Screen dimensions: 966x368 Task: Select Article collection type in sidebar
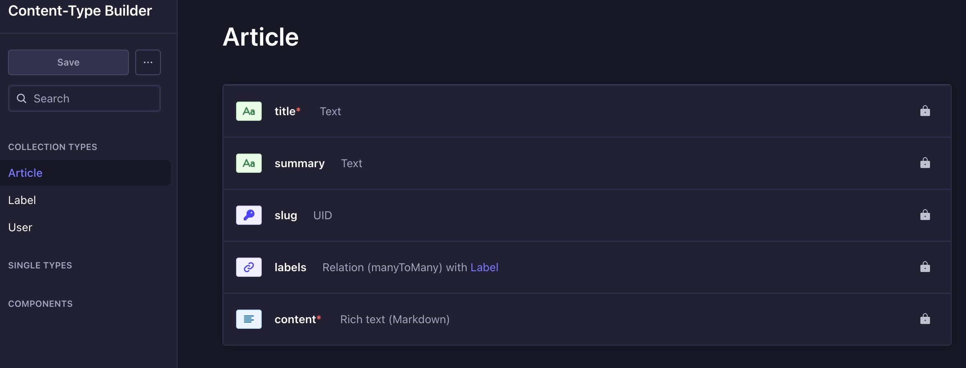[26, 173]
